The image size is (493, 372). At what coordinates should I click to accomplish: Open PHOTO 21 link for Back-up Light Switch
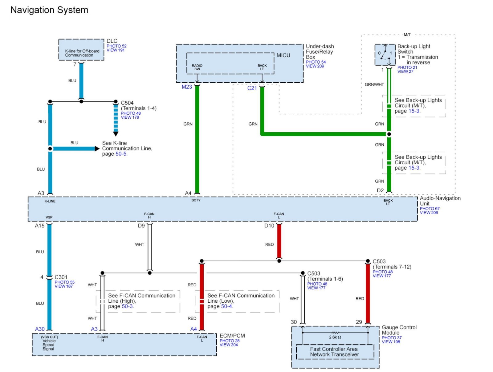click(407, 67)
